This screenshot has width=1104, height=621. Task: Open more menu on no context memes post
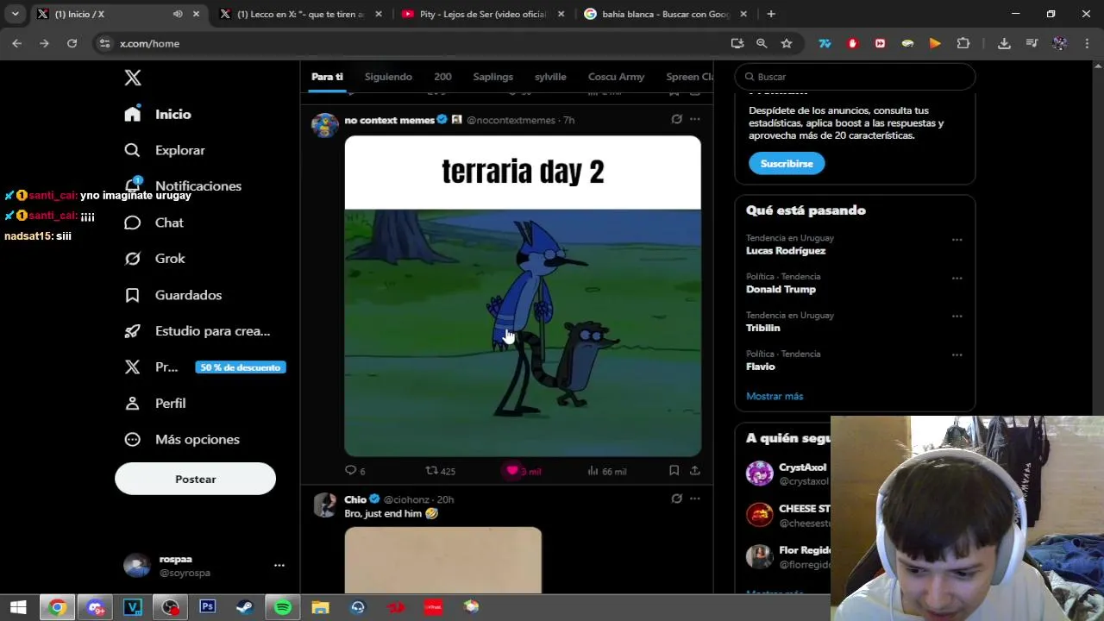(x=695, y=119)
